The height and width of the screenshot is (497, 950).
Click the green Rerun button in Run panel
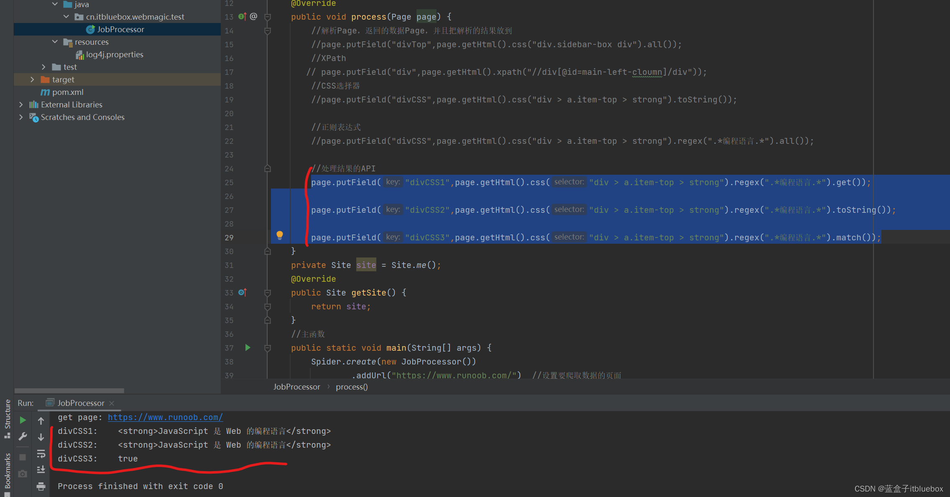23,420
